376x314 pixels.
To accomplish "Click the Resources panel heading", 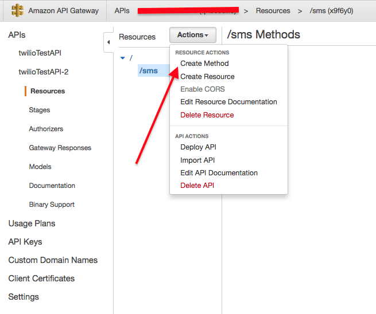I will coord(137,37).
